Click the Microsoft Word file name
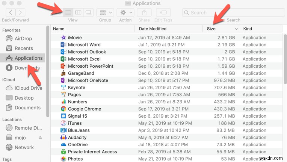The width and height of the screenshot is (287, 162). click(x=84, y=45)
